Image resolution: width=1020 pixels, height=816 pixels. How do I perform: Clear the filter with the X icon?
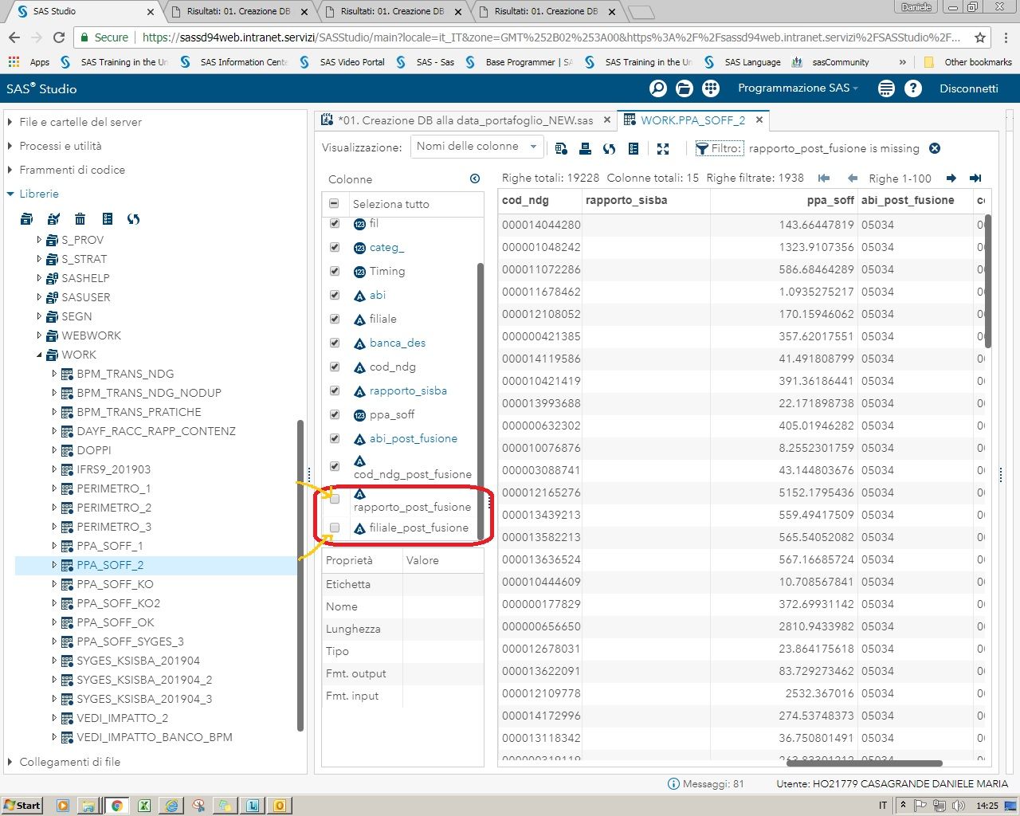point(935,148)
